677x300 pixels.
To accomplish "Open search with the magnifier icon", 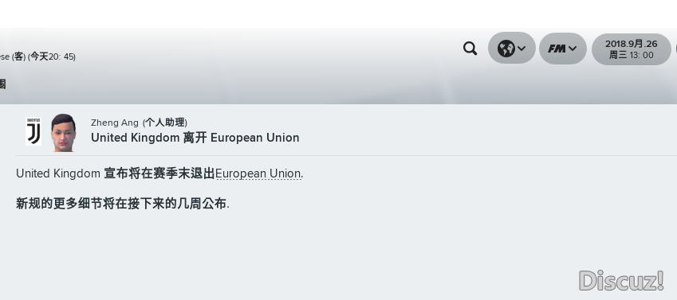I will 470,49.
